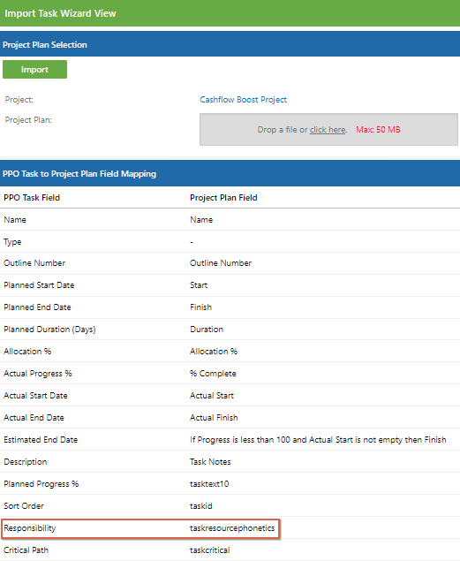Select the Actual Start Date row
The width and height of the screenshot is (460, 561).
[230, 395]
